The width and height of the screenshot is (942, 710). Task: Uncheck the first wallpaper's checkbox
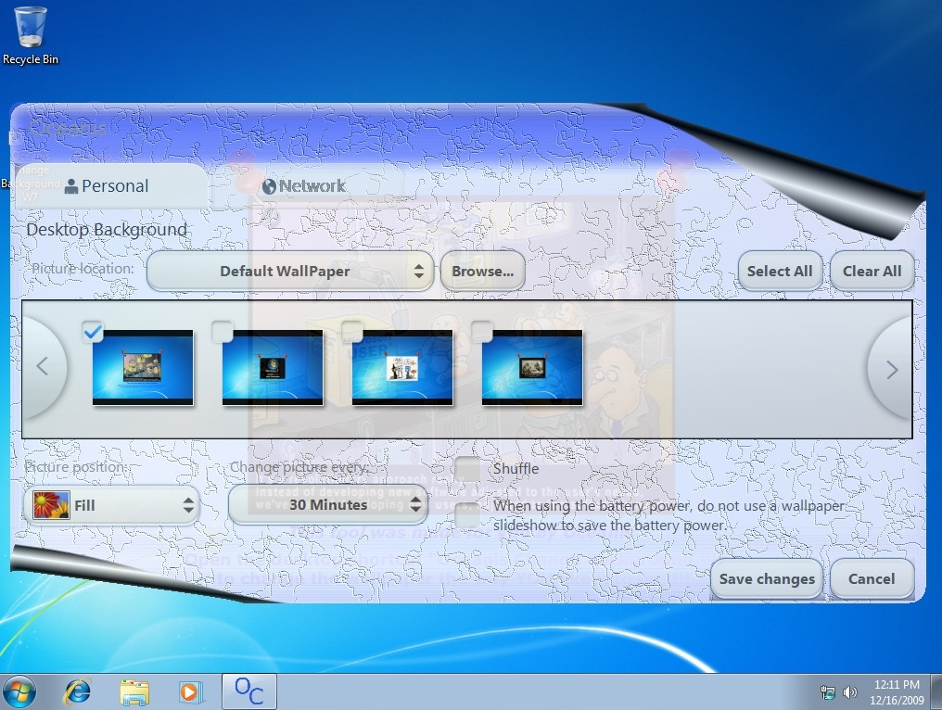coord(92,331)
